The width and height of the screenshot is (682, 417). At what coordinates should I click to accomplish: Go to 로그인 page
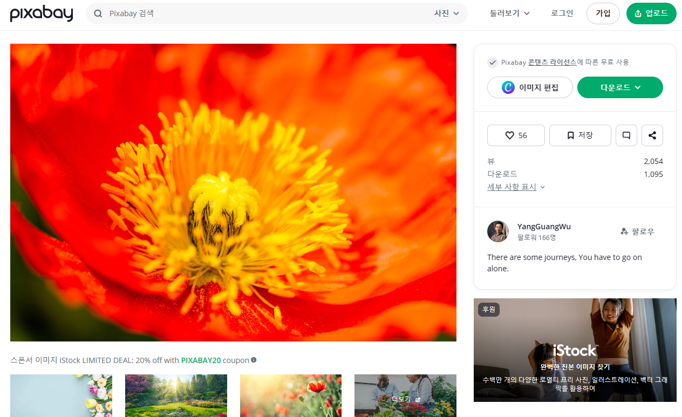(562, 13)
